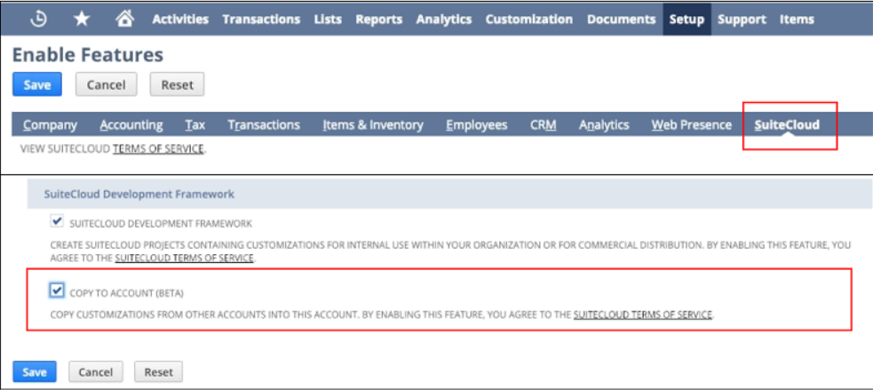Screen dimensions: 873x390
Task: Open the Web Presence tab
Action: pos(691,124)
